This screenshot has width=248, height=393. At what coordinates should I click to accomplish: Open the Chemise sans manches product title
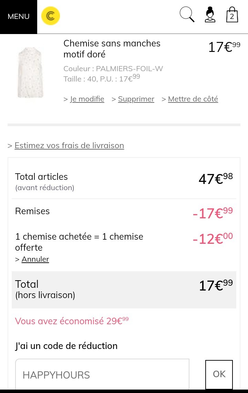click(112, 49)
